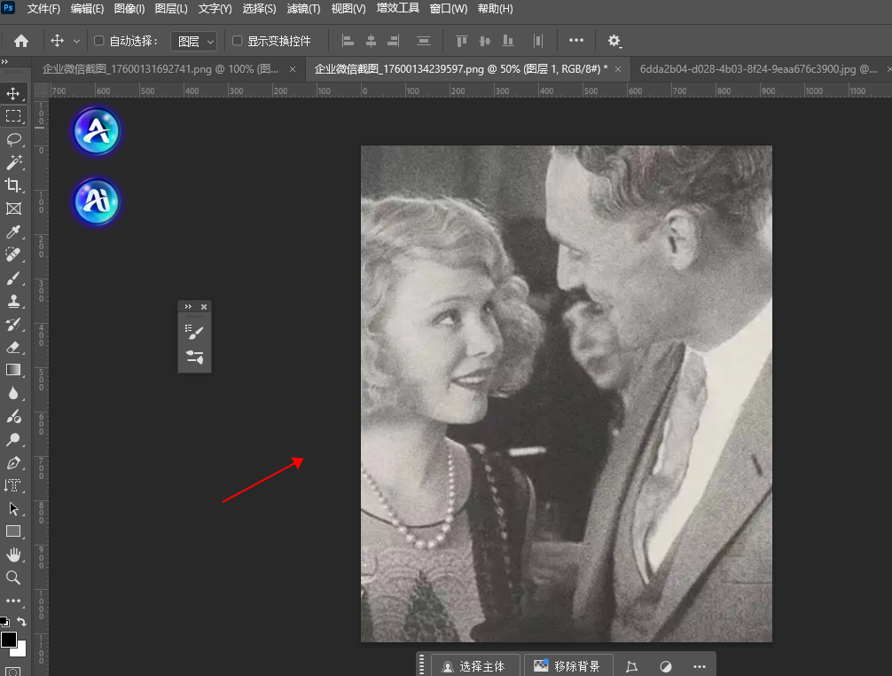Select the Pen tool
Screen dimensions: 892x676
(13, 462)
